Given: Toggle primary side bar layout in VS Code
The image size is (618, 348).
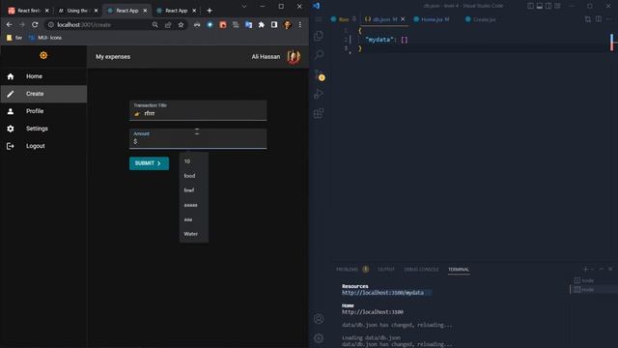Looking at the screenshot, I should [x=530, y=6].
